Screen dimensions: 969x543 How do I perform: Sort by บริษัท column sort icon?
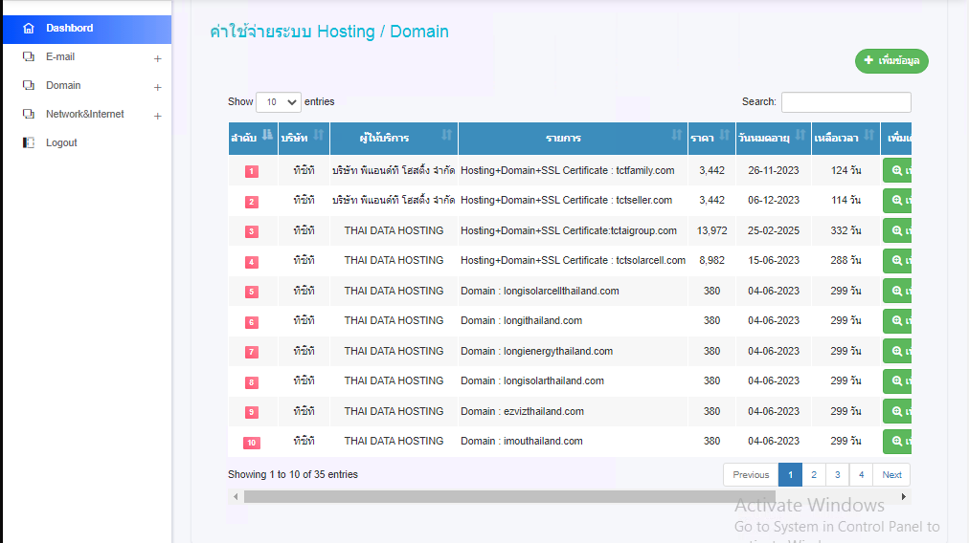(x=319, y=135)
